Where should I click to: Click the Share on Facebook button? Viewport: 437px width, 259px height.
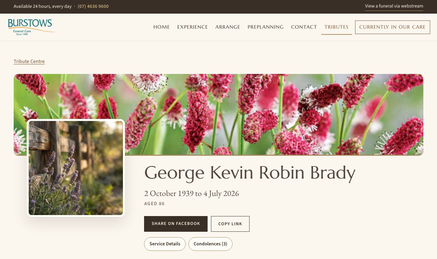[x=176, y=224]
